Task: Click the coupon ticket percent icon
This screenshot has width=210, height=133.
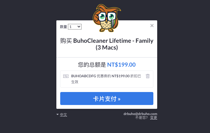Action: click(66, 76)
